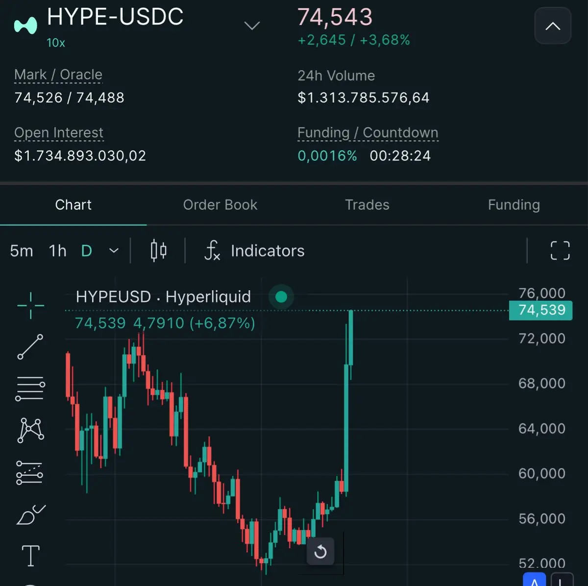Click the 74,543 last price

tap(335, 17)
